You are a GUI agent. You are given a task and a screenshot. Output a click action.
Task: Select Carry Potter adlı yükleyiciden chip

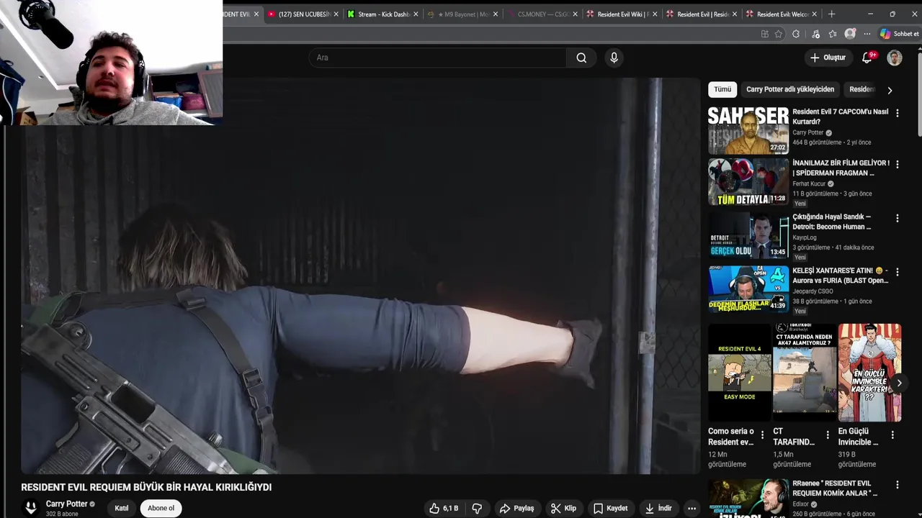click(790, 89)
